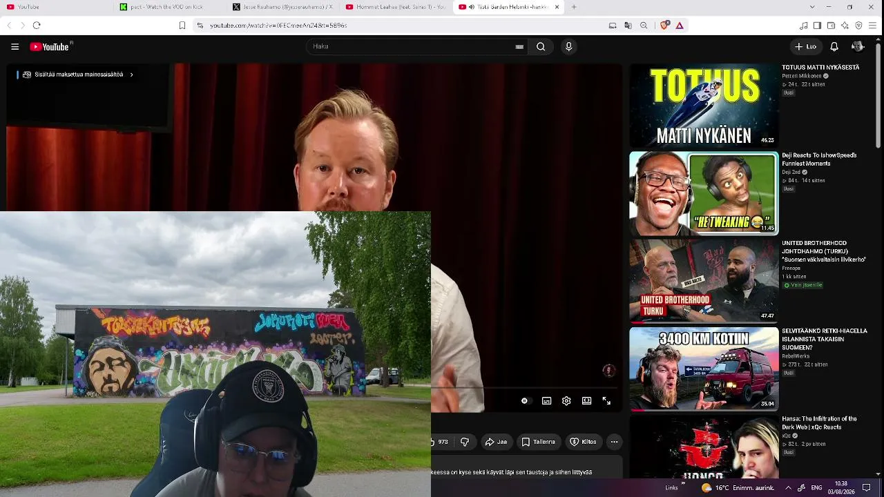884x497 pixels.
Task: Open the weather widget on taskbar
Action: [738, 487]
